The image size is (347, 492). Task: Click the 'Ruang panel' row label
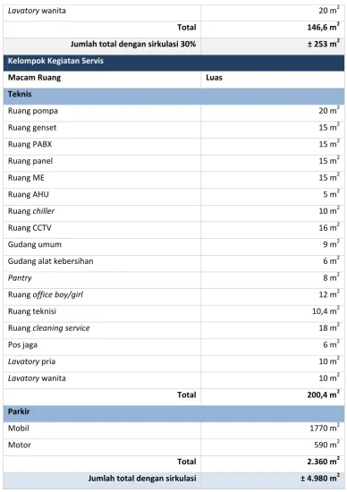click(x=30, y=161)
